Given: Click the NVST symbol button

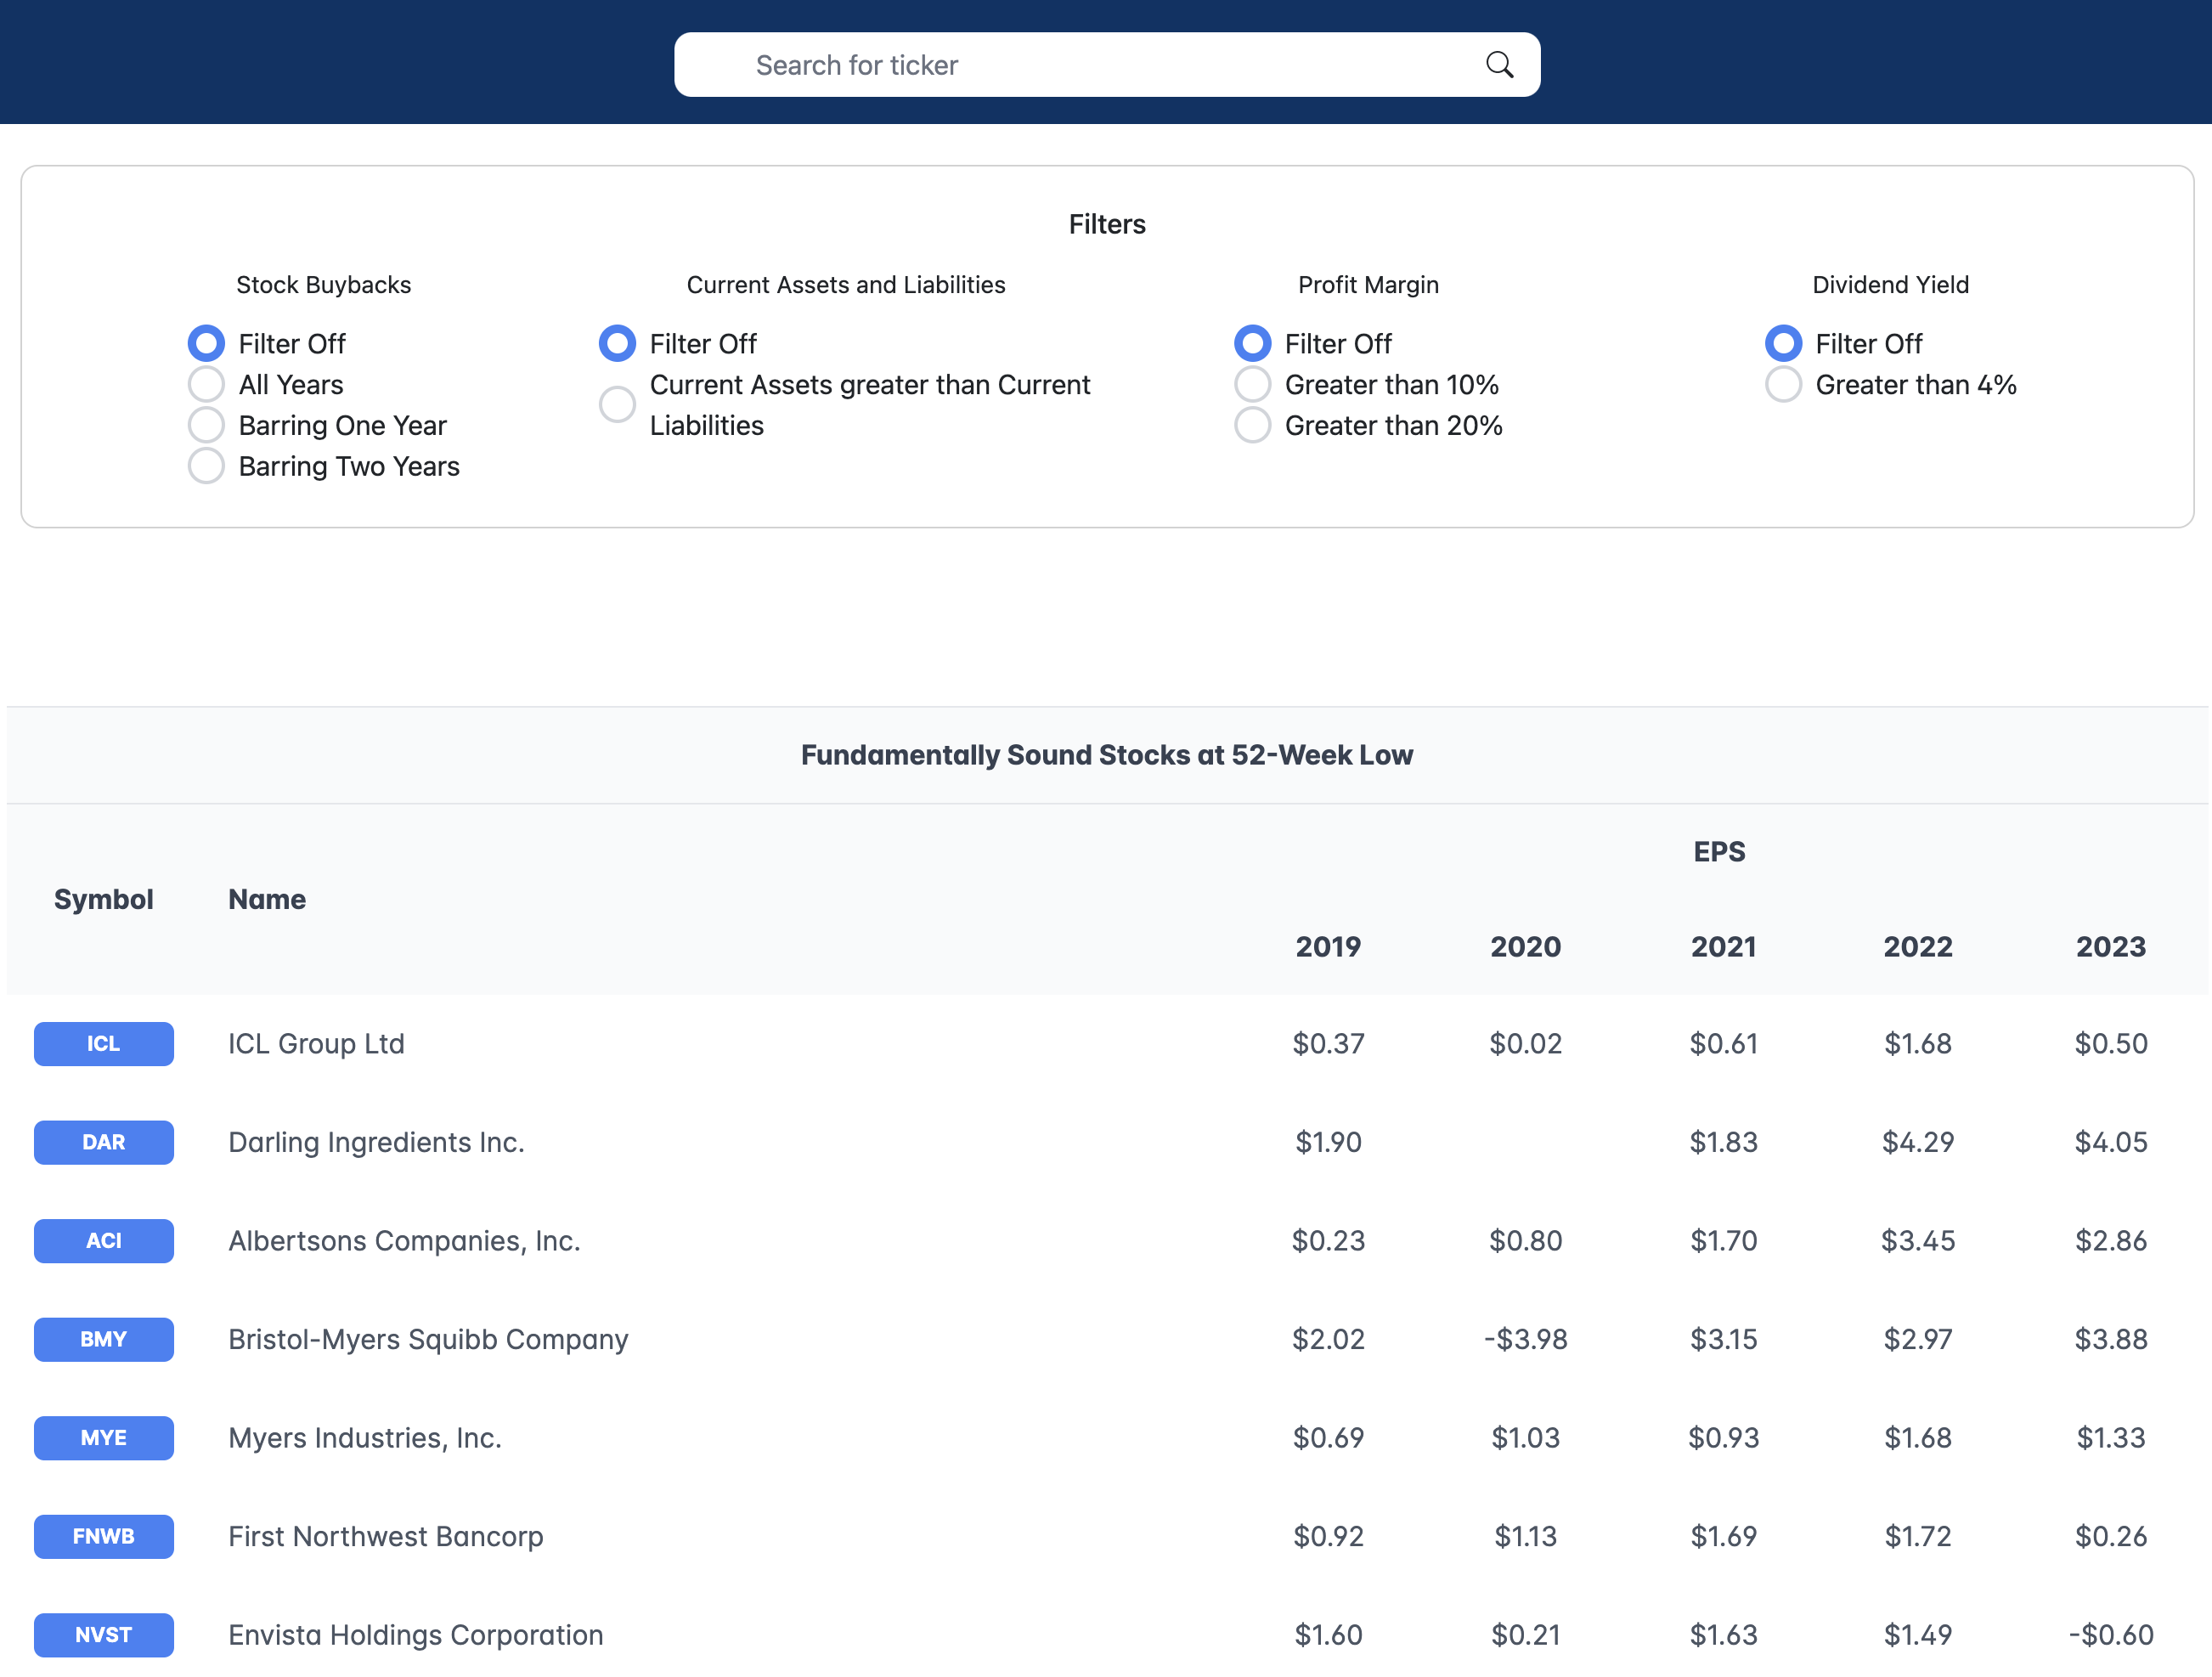Looking at the screenshot, I should [103, 1634].
